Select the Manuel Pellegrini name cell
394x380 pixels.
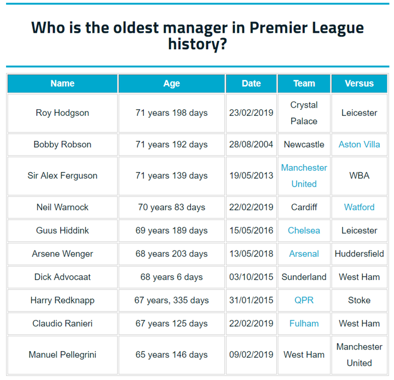62,355
